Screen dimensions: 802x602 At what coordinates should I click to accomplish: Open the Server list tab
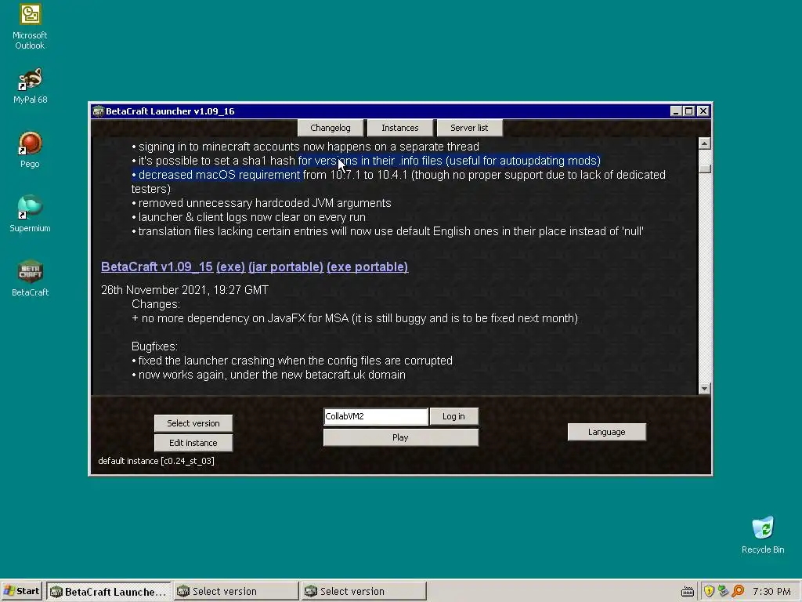pos(469,128)
